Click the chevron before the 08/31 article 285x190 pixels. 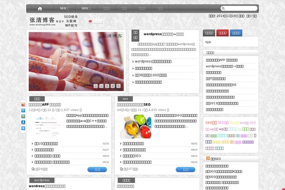121,143
